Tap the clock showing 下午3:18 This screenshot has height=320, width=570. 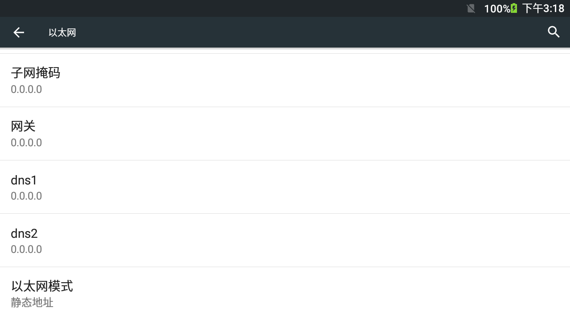(x=543, y=8)
